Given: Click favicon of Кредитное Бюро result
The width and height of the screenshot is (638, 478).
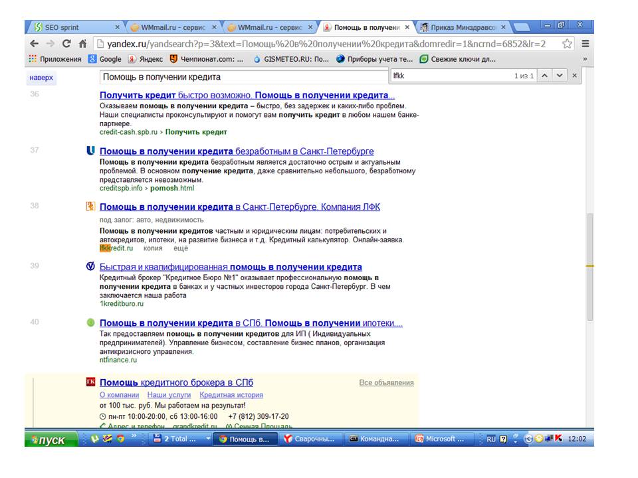Looking at the screenshot, I should pos(90,266).
